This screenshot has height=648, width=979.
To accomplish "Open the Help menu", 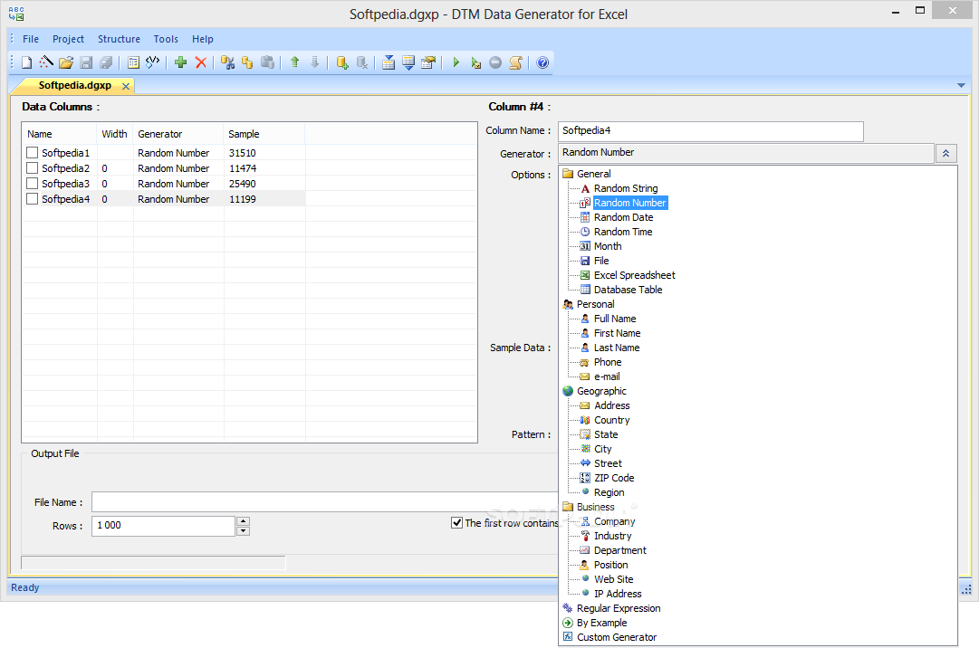I will point(202,39).
